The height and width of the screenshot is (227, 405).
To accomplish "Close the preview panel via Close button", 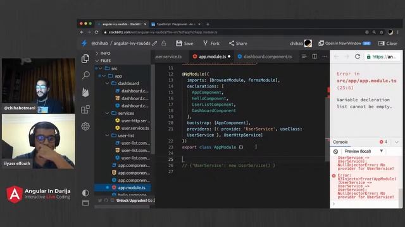I will pyautogui.click(x=388, y=44).
